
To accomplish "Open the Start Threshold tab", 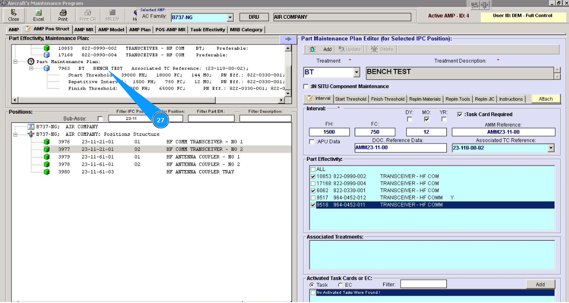I will (x=351, y=99).
